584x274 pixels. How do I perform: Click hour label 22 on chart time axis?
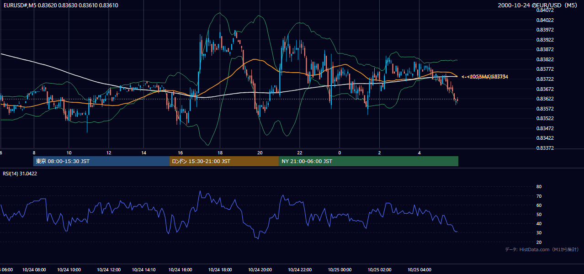click(x=300, y=153)
